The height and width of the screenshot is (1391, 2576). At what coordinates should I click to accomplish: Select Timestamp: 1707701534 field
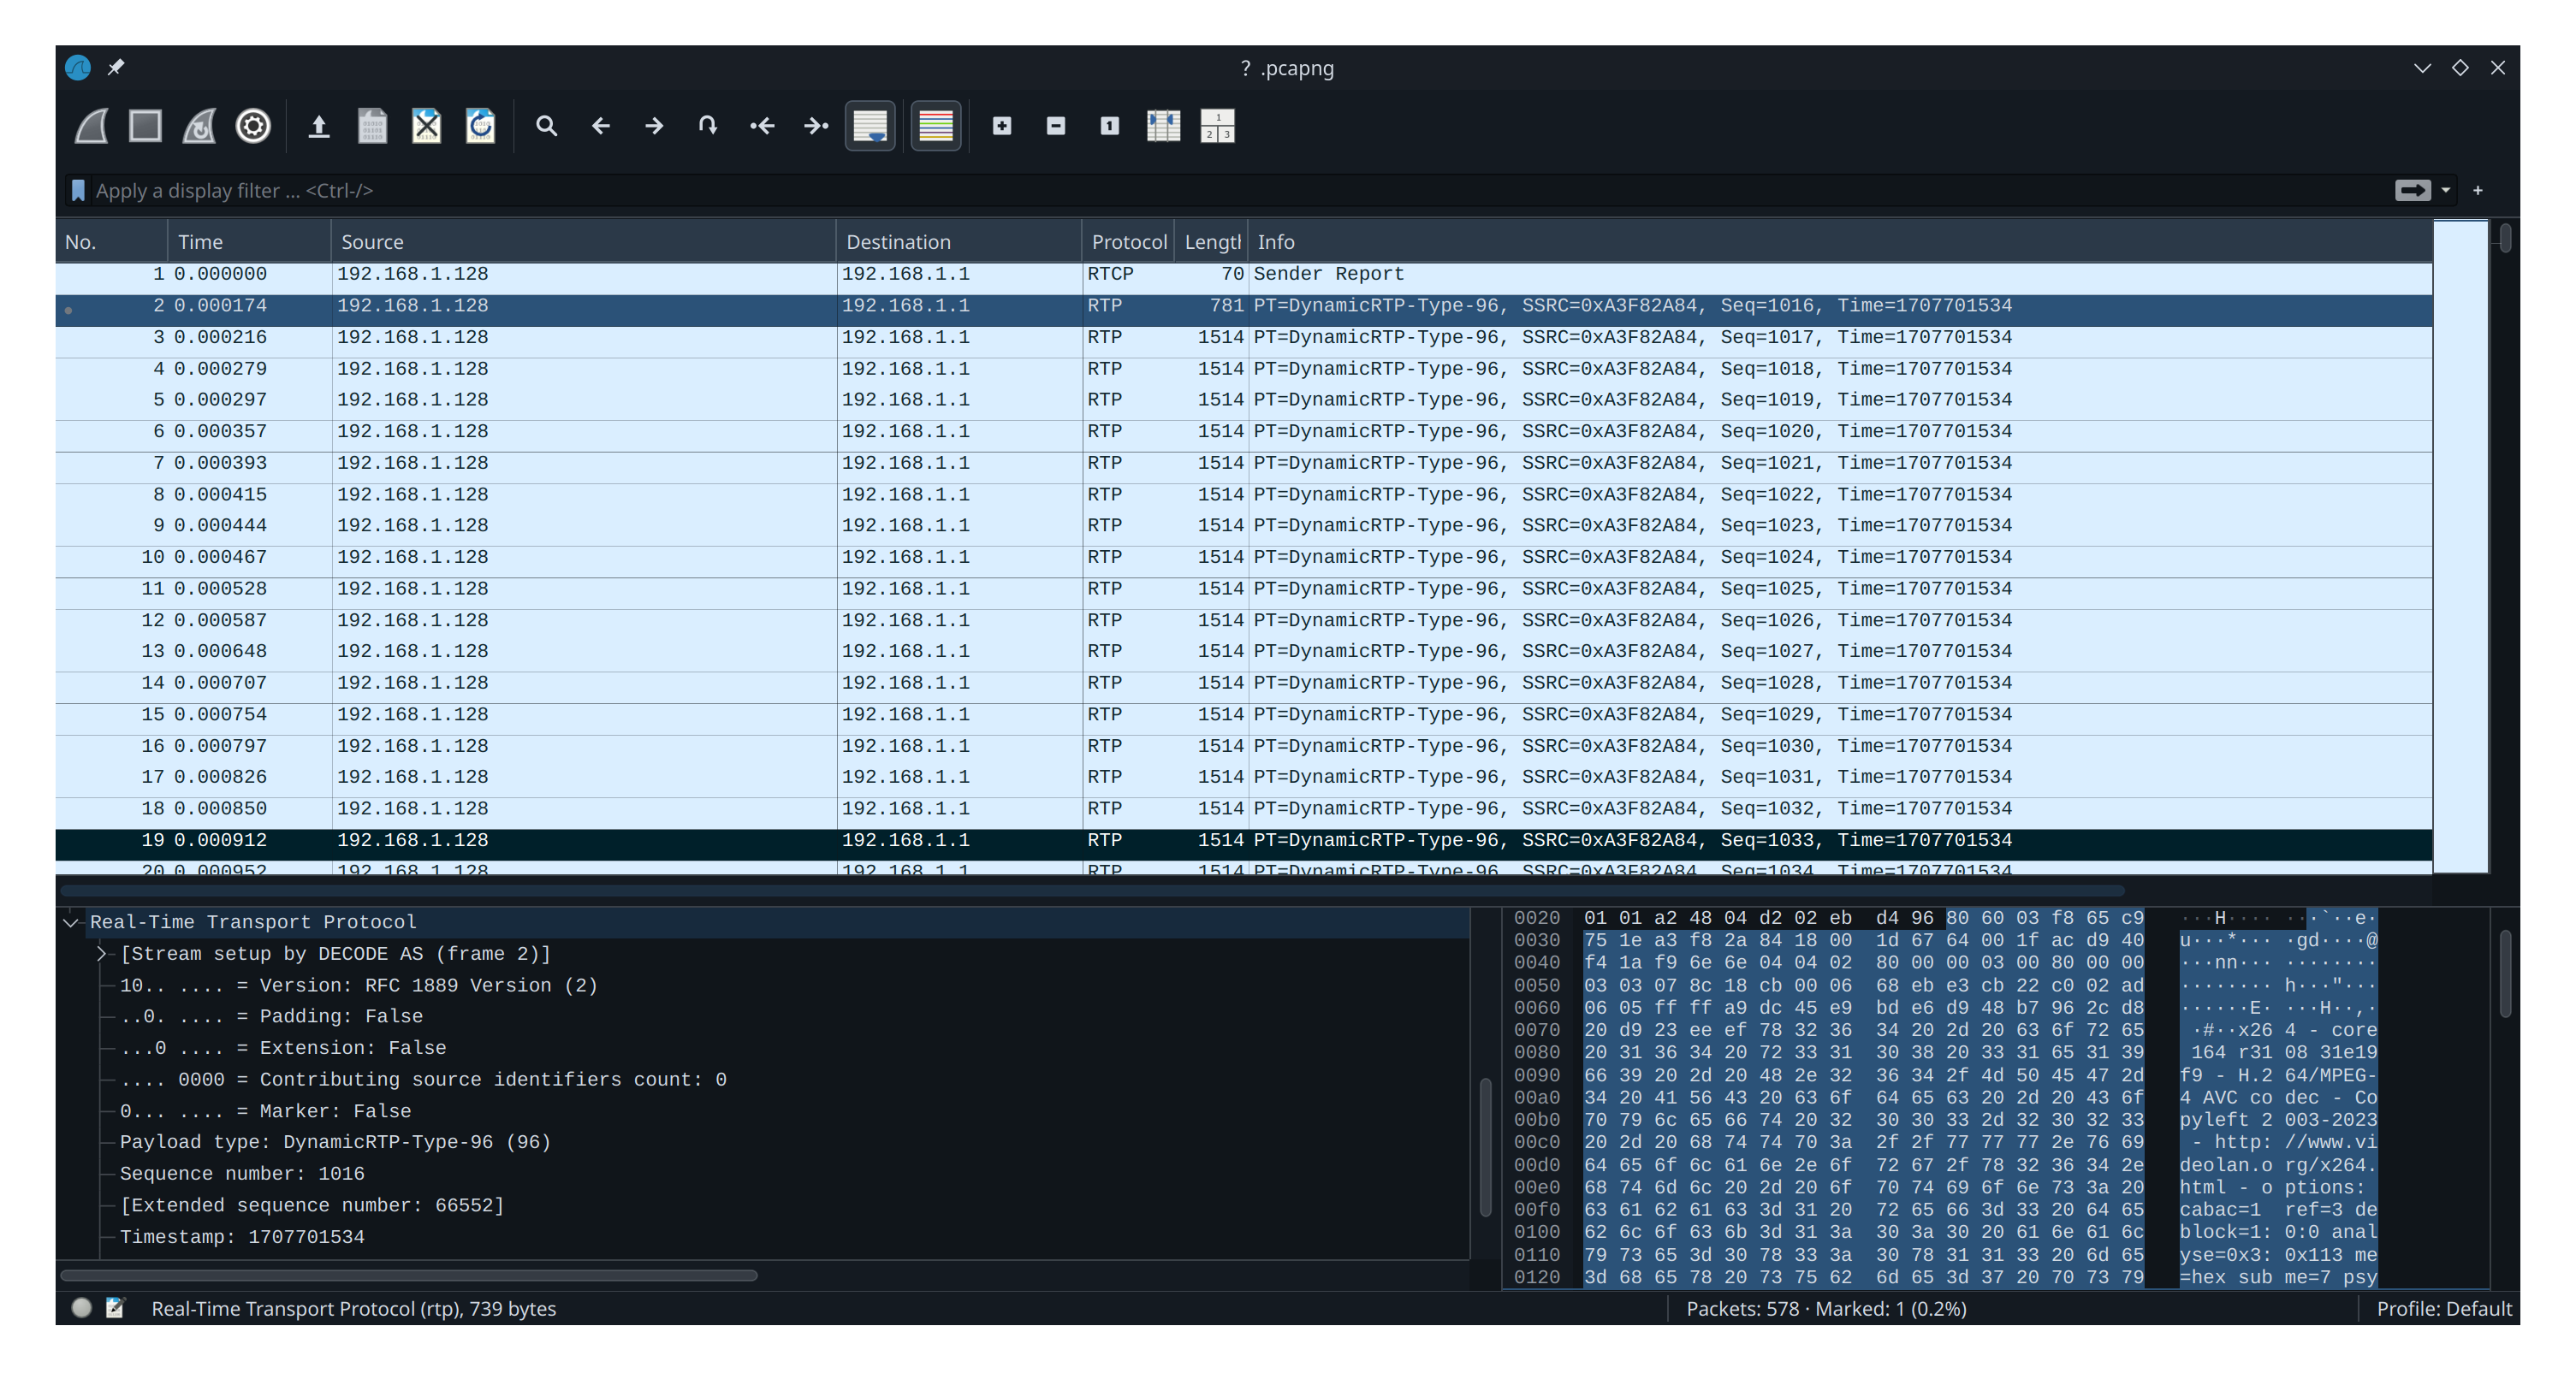(242, 1237)
